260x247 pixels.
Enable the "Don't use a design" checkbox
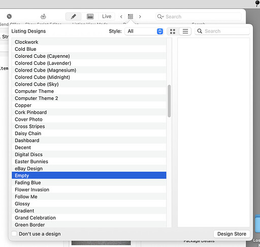click(14, 234)
